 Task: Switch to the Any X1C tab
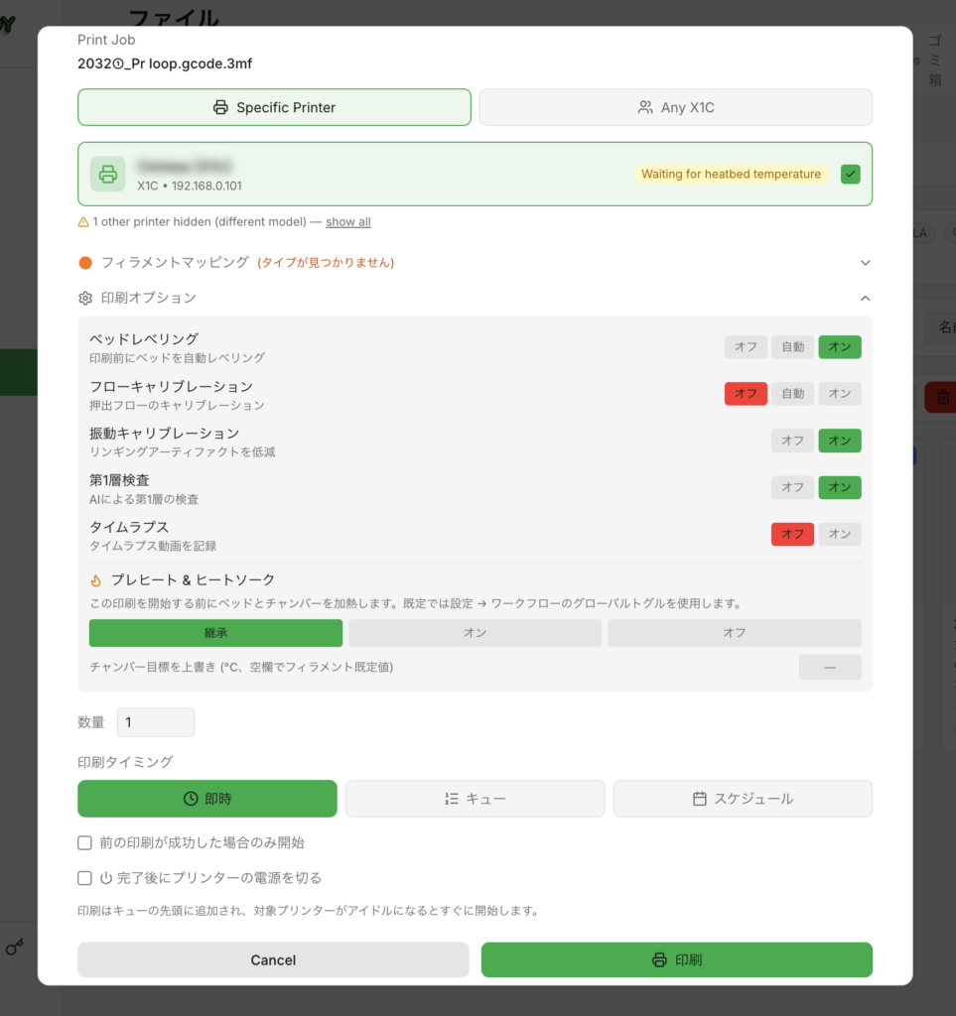click(x=675, y=107)
